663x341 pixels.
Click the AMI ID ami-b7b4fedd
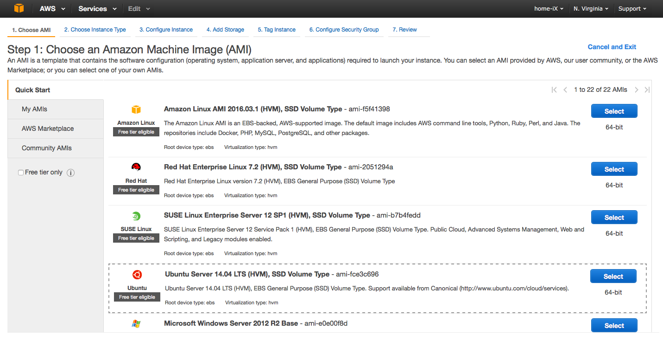click(x=398, y=215)
